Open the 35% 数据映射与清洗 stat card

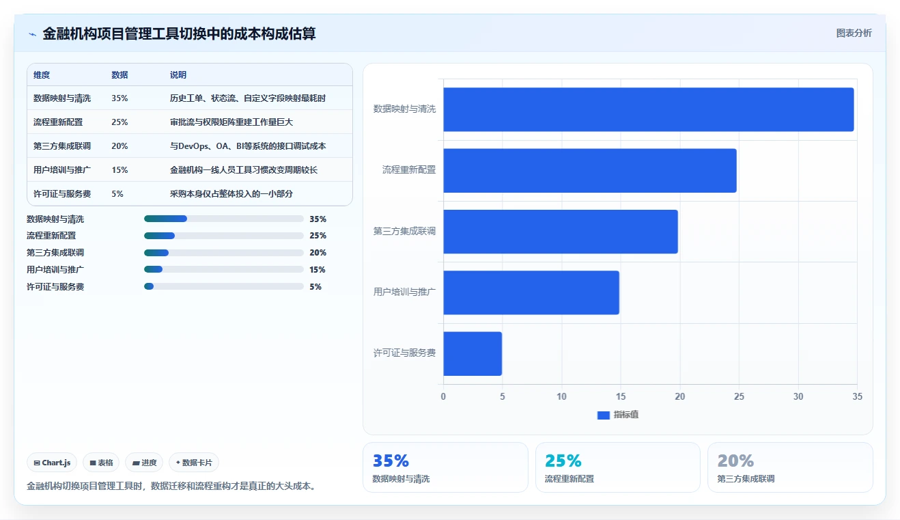coord(445,467)
